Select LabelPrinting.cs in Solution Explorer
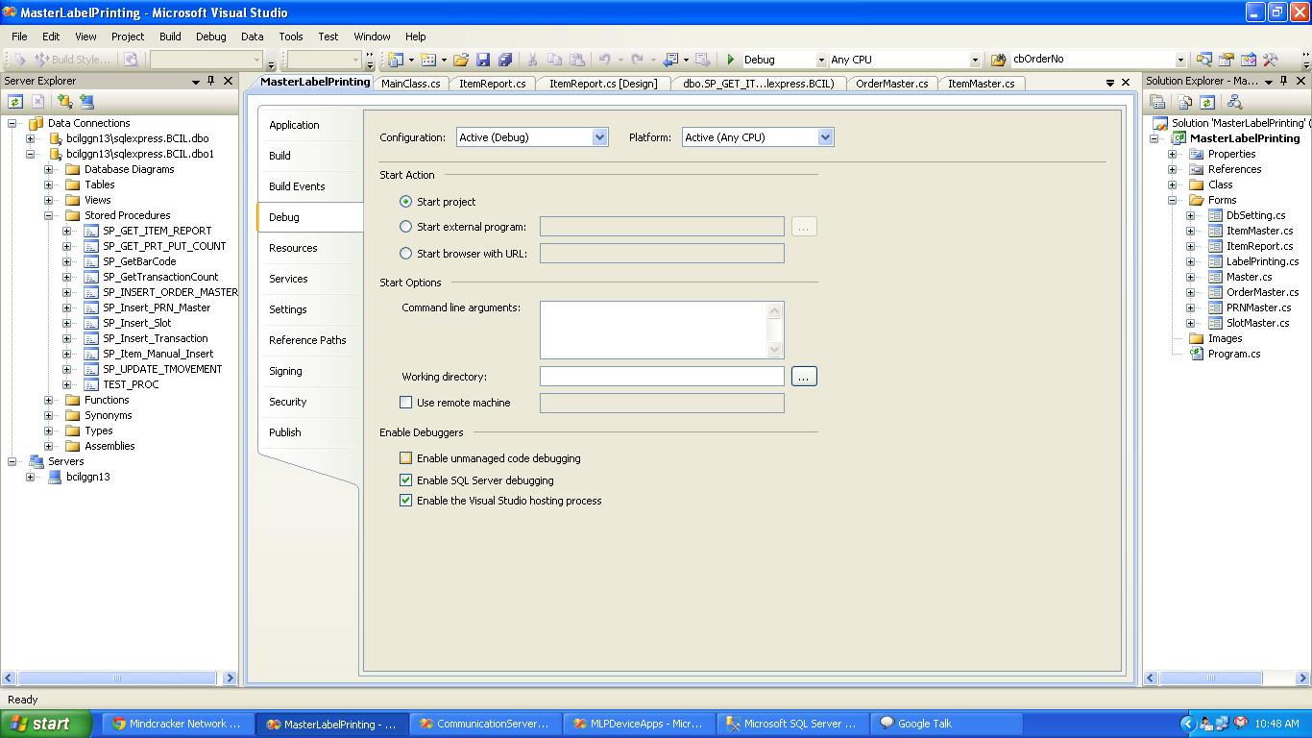The width and height of the screenshot is (1312, 738). [1262, 261]
